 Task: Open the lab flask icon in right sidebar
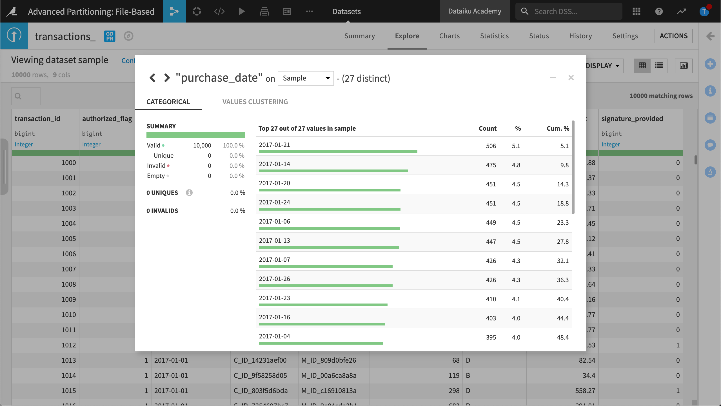tap(710, 172)
